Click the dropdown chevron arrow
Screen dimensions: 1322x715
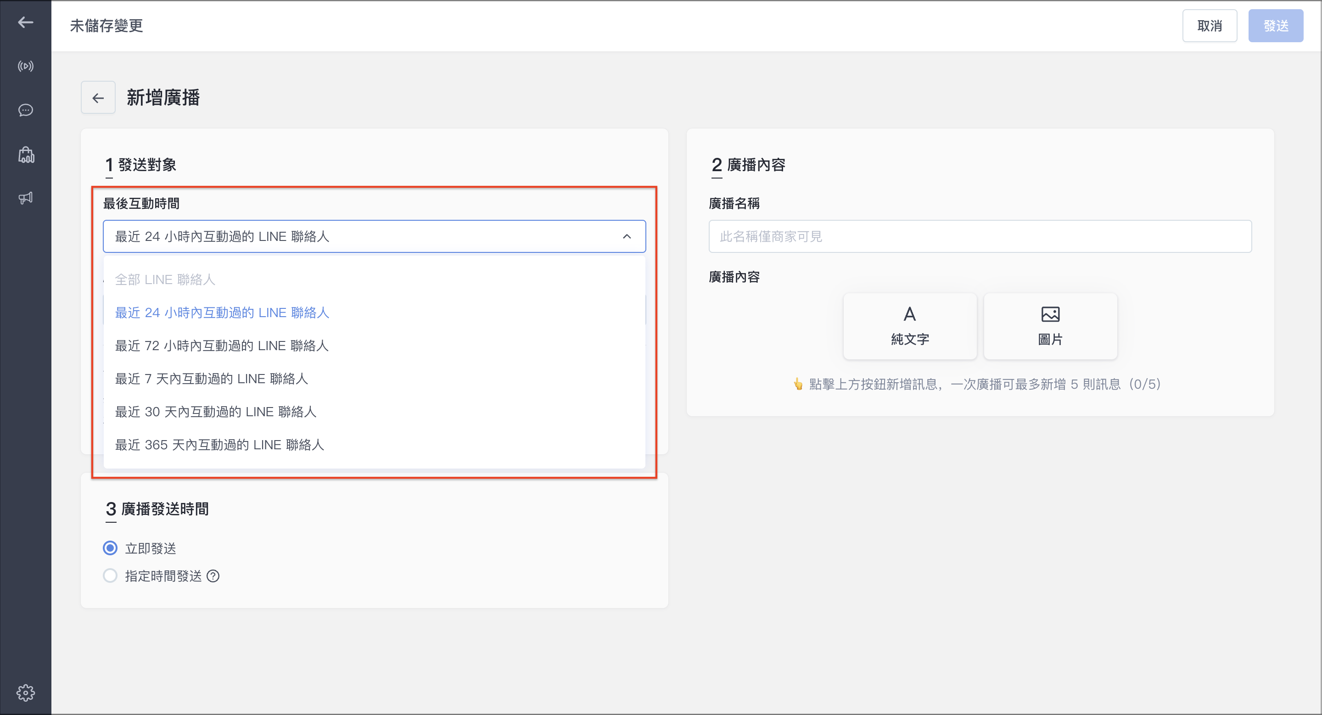coord(627,236)
